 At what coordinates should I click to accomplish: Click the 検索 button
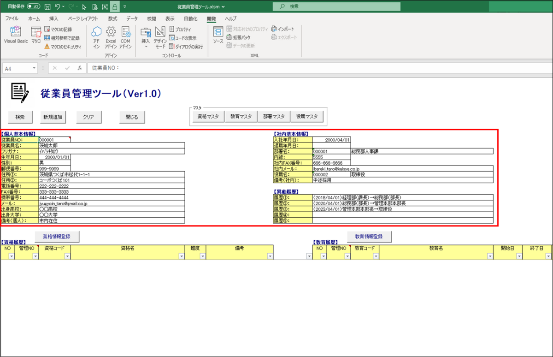point(20,117)
